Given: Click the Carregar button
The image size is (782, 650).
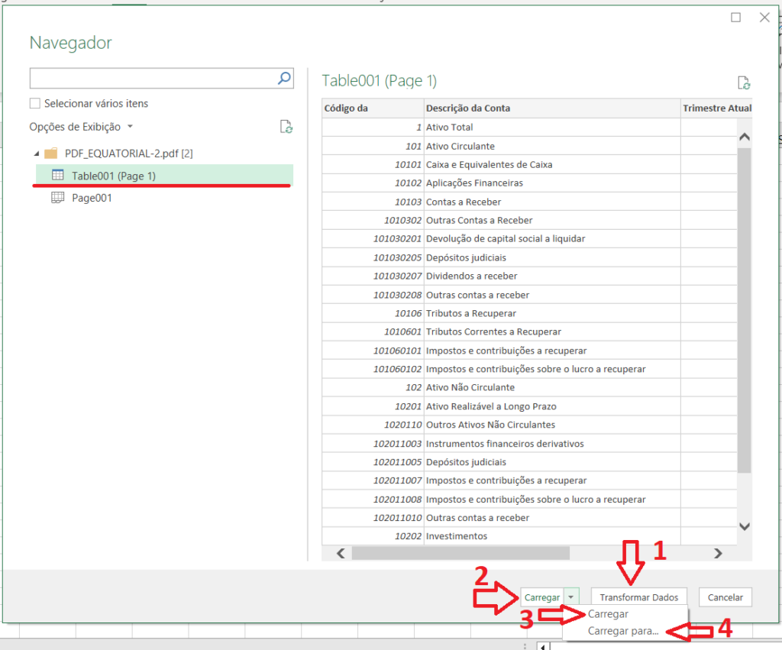Looking at the screenshot, I should click(x=543, y=597).
